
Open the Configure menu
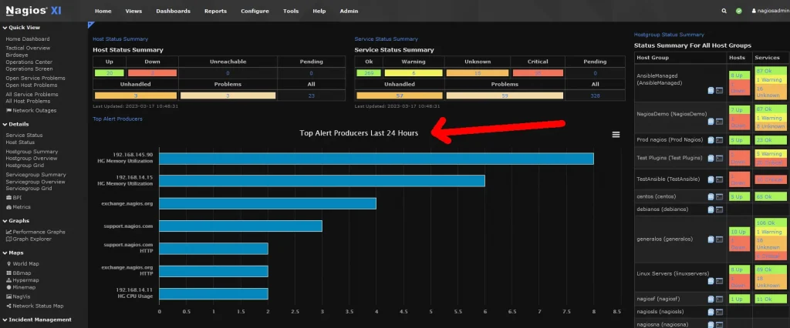point(255,11)
